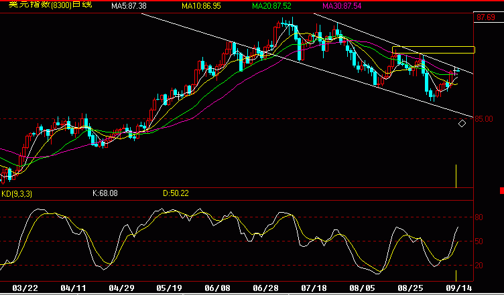Click the diamond marker below 85.00

[x=462, y=124]
